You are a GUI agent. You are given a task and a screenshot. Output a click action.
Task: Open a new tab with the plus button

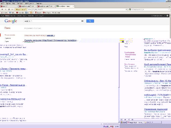76,6
